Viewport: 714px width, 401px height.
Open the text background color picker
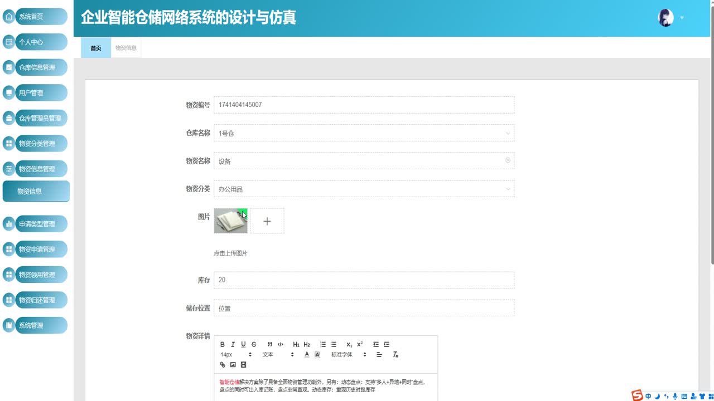coord(317,354)
